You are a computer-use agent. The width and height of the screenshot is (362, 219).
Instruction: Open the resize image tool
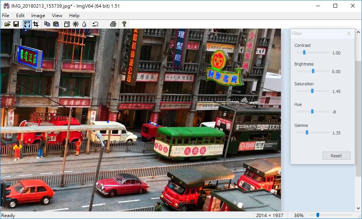pyautogui.click(x=67, y=24)
